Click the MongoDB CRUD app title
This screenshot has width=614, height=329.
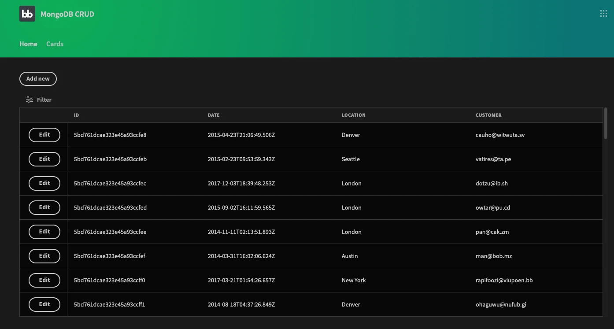pyautogui.click(x=67, y=14)
